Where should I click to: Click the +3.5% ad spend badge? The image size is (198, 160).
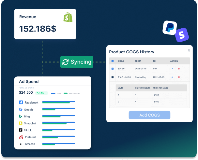tap(41, 93)
